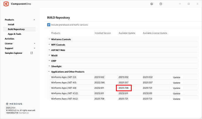This screenshot has height=119, width=202.
Task: Click the MESCIUS logo
Action: coord(14,104)
